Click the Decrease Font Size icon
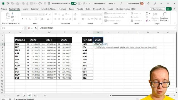178x100 pixels. [50, 14]
